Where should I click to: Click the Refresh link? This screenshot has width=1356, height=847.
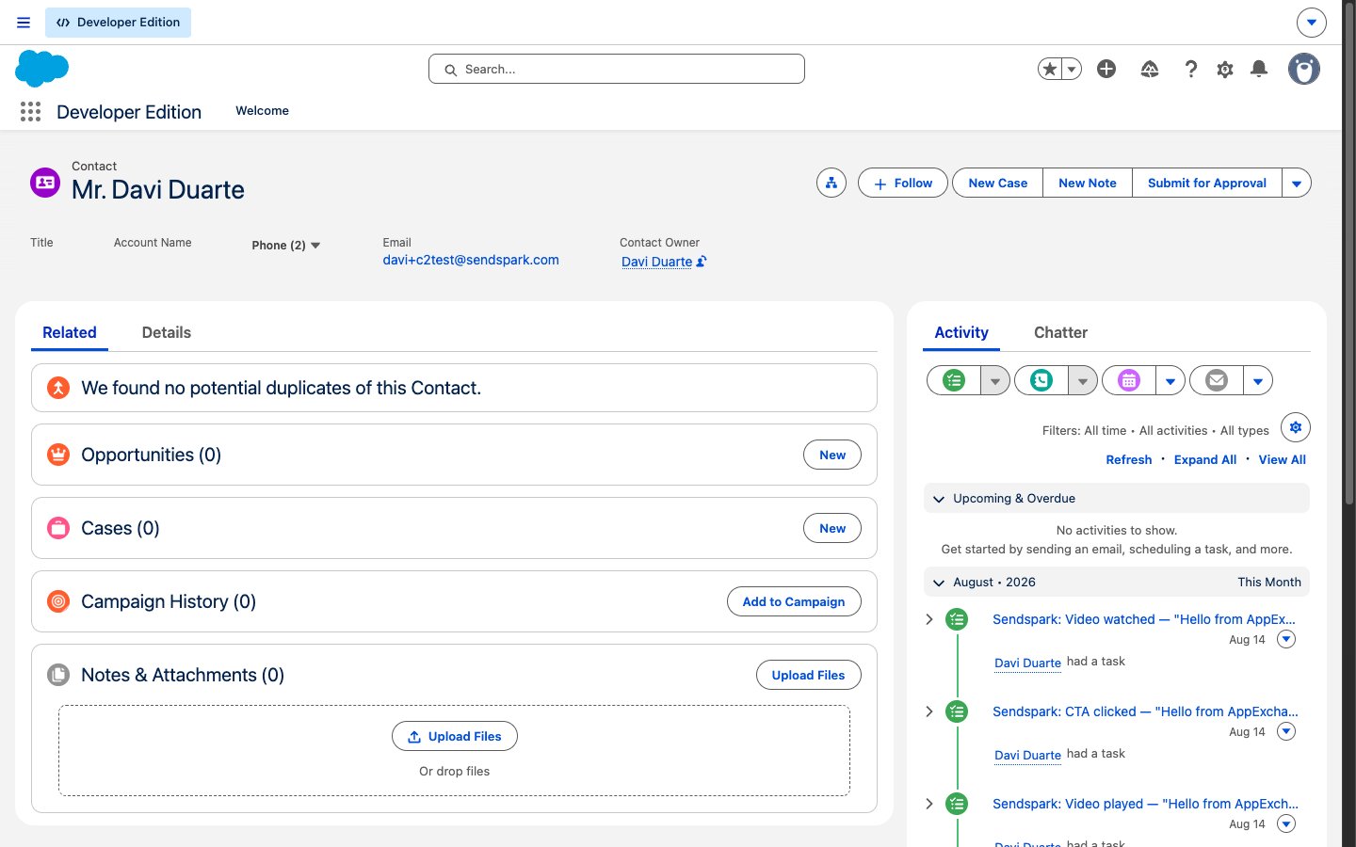pyautogui.click(x=1129, y=459)
